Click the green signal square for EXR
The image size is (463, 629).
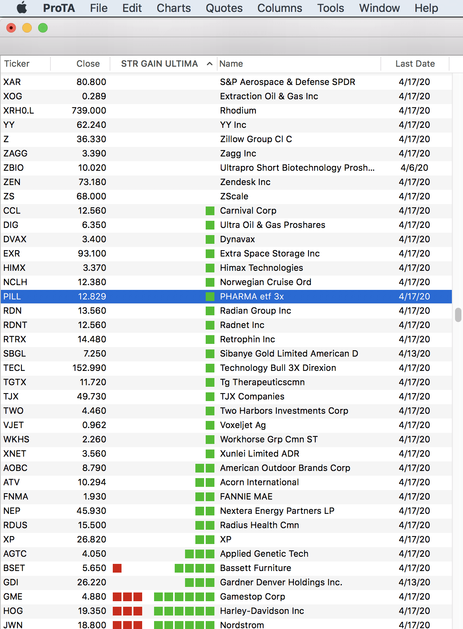pos(210,254)
